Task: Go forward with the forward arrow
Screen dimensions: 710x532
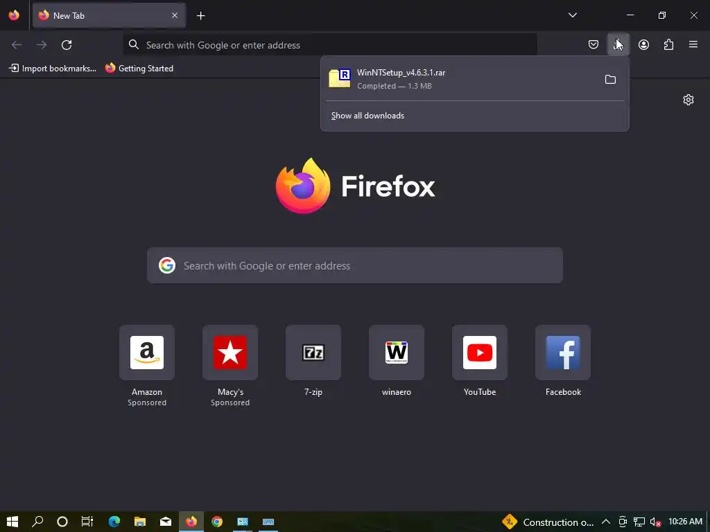Action: tap(42, 45)
